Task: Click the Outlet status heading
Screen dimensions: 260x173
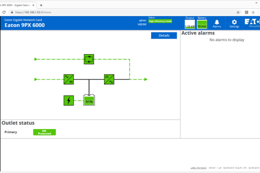Action: tap(18, 123)
